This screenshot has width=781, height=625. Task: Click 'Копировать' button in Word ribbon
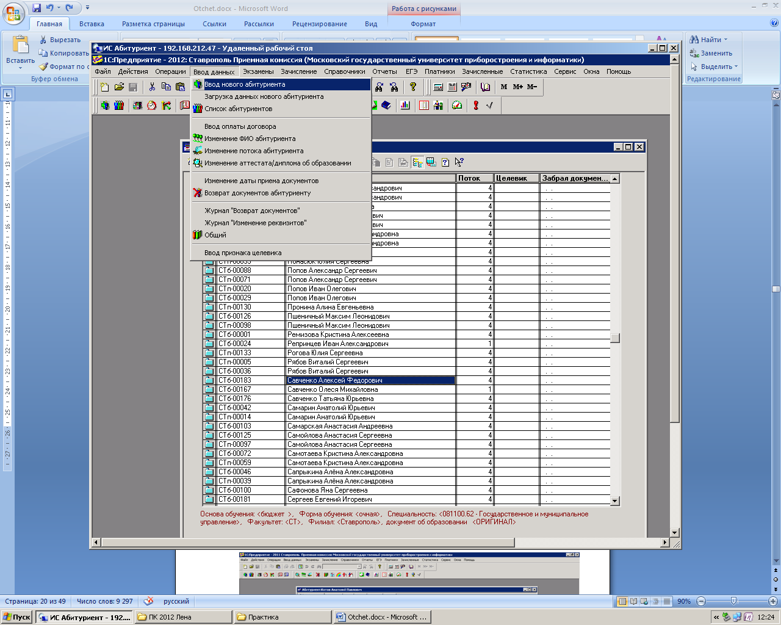(x=63, y=53)
